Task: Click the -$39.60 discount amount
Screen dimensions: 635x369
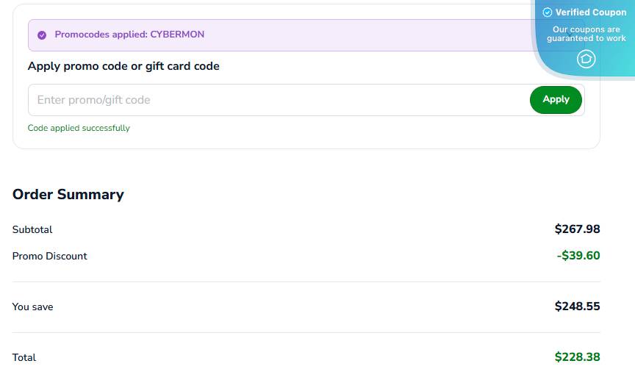Action: (578, 256)
